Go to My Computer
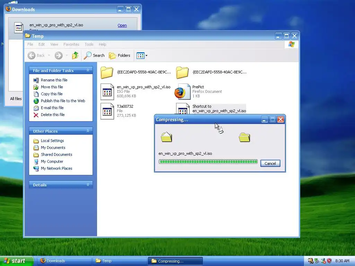355x266 pixels. tap(52, 161)
